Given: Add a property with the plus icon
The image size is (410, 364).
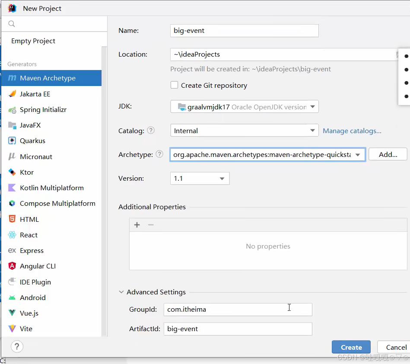Looking at the screenshot, I should coord(137,225).
